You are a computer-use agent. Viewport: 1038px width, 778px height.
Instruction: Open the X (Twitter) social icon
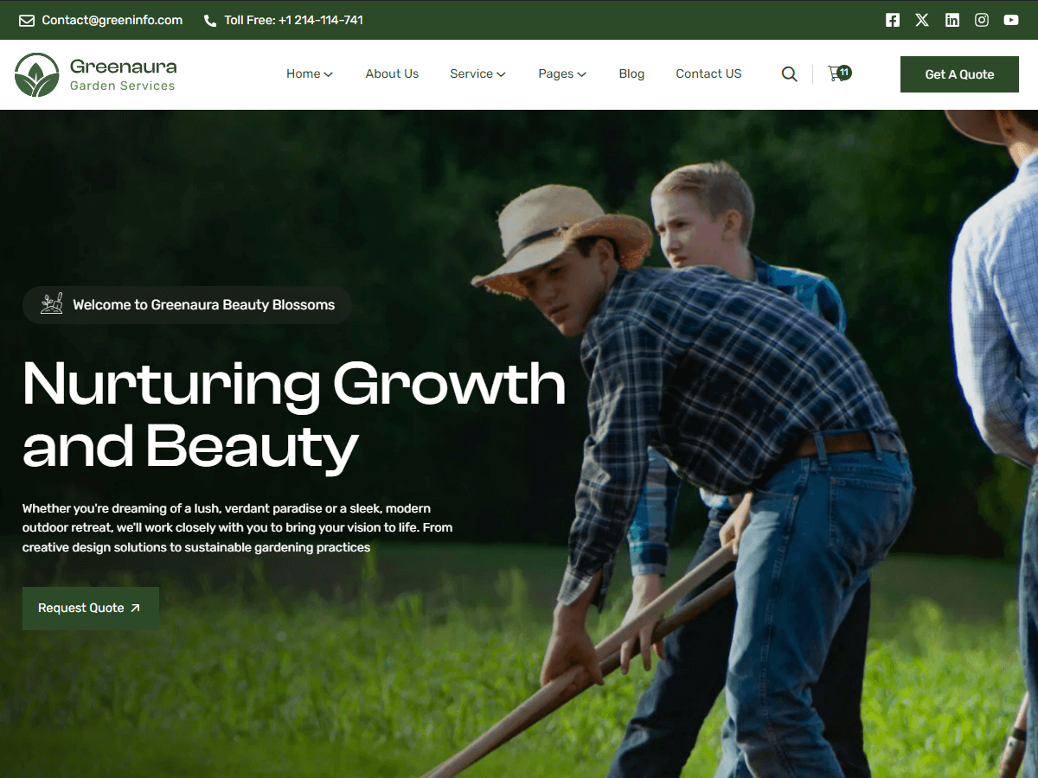point(922,20)
